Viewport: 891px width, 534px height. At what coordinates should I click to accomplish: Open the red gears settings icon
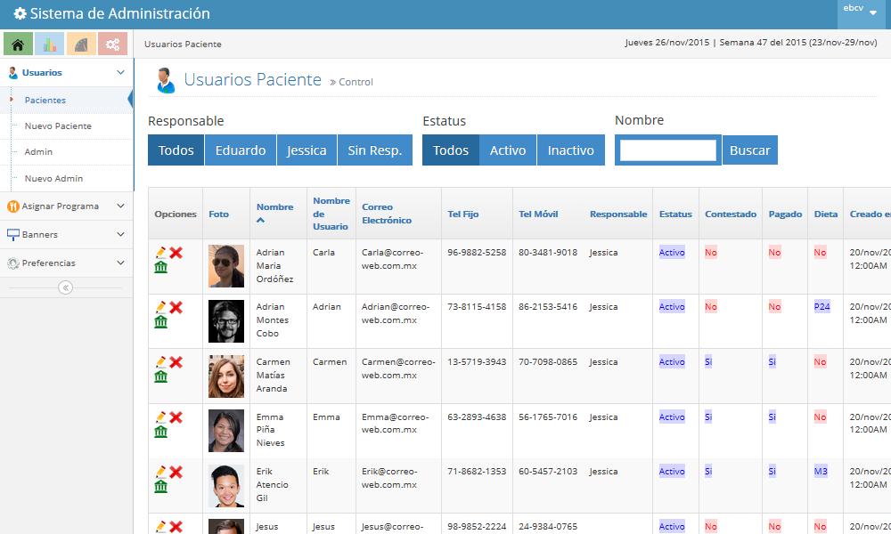112,44
